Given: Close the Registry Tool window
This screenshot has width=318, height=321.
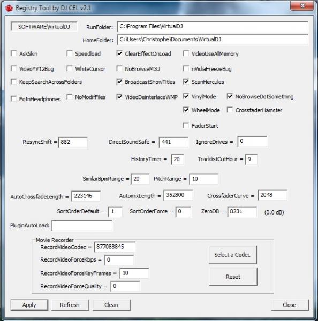Looking at the screenshot, I should point(302,6).
